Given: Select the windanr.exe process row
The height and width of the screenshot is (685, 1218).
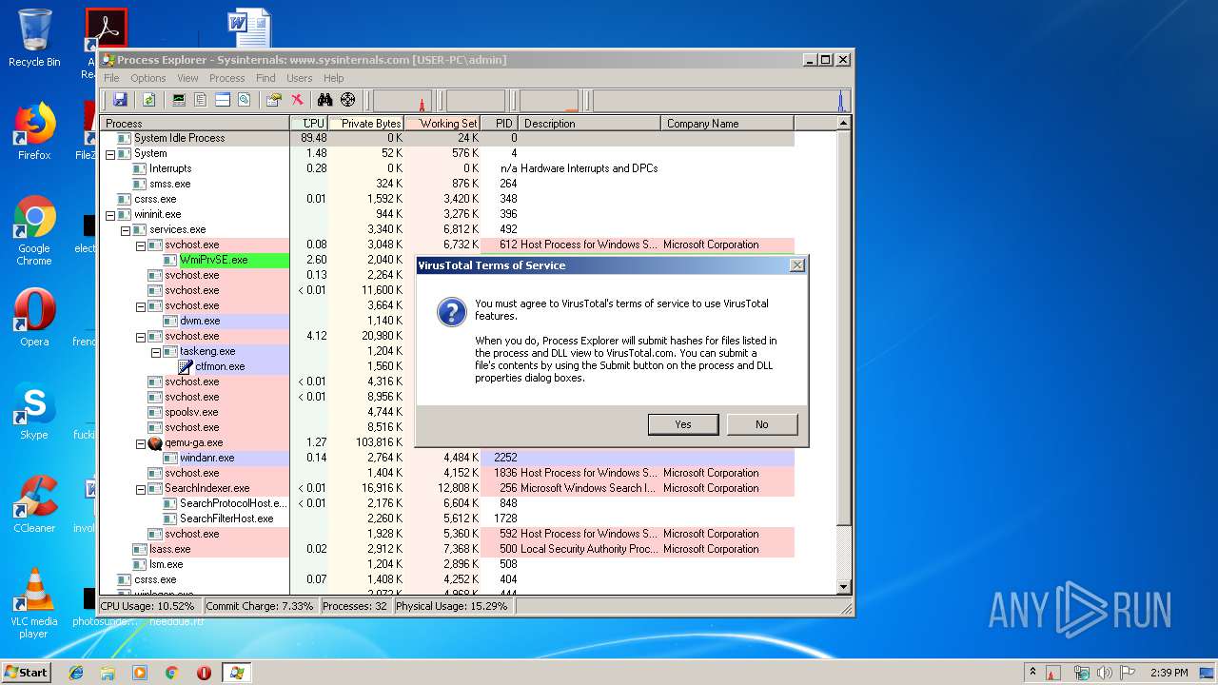Looking at the screenshot, I should point(447,458).
